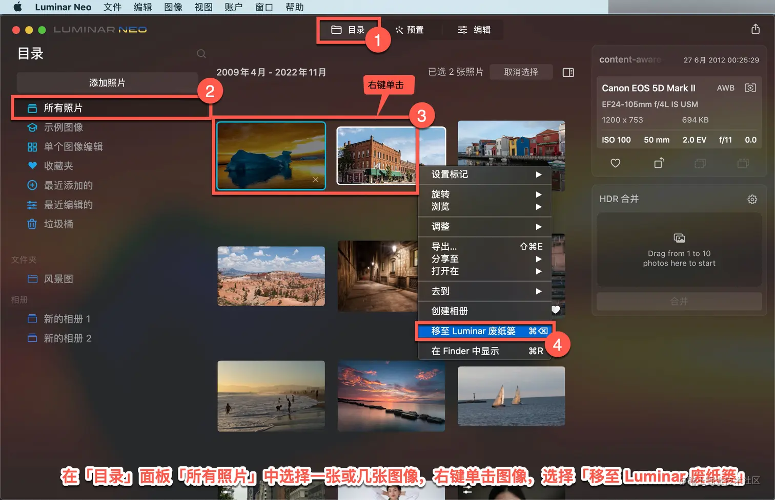Expand the 浏览 submenu
Screen dimensions: 775x500
[x=485, y=207]
